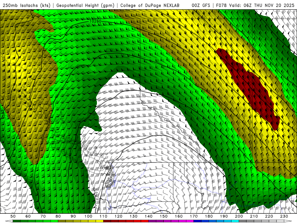Click the '00Z GFS' model run label
The image size is (297, 223).
(x=201, y=6)
